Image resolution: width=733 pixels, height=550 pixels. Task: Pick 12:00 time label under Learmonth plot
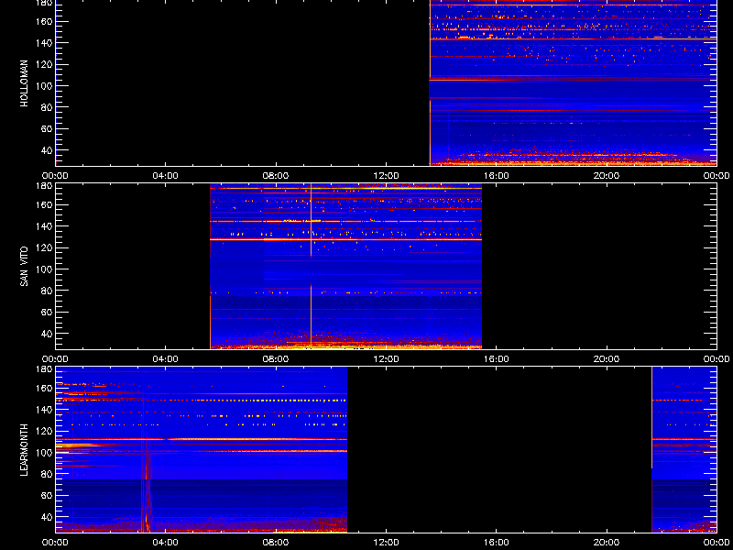[386, 543]
